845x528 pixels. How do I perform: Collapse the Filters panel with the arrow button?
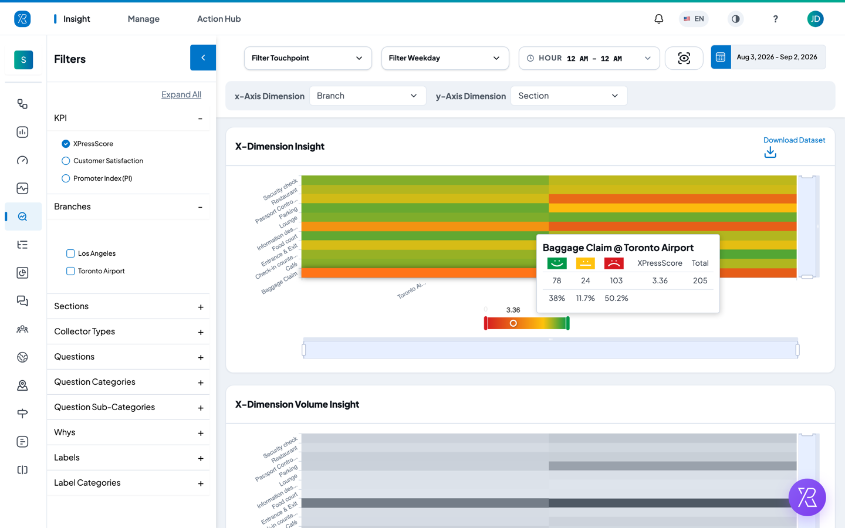click(x=203, y=57)
